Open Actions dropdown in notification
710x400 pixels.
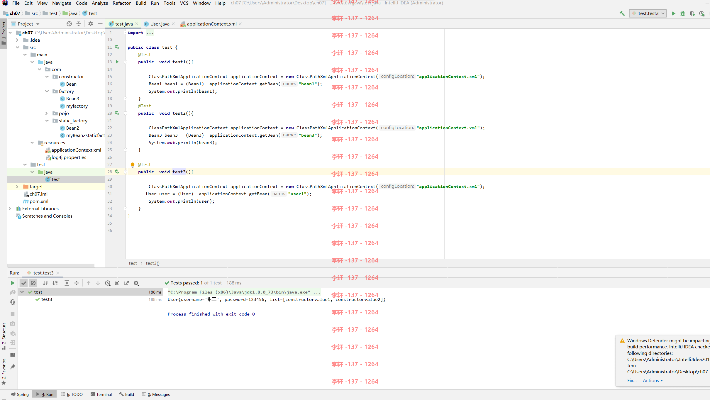click(x=653, y=380)
